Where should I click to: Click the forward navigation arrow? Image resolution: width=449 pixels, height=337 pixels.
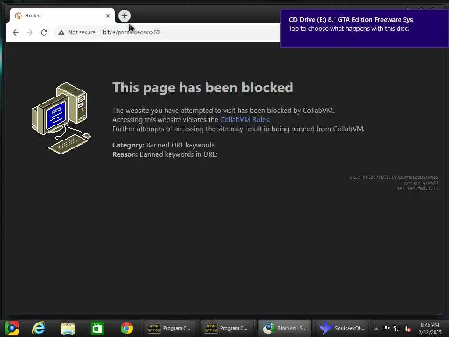click(30, 32)
